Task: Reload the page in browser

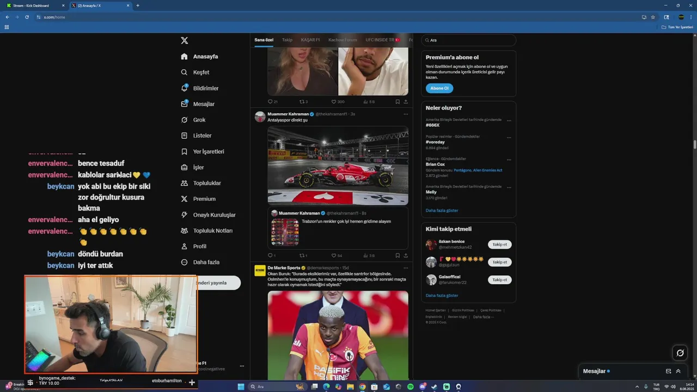Action: click(x=27, y=17)
